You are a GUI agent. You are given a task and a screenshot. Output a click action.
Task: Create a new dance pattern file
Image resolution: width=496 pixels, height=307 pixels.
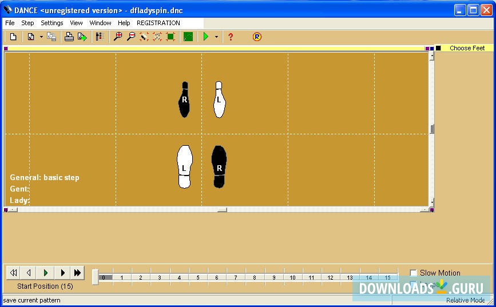coord(13,37)
